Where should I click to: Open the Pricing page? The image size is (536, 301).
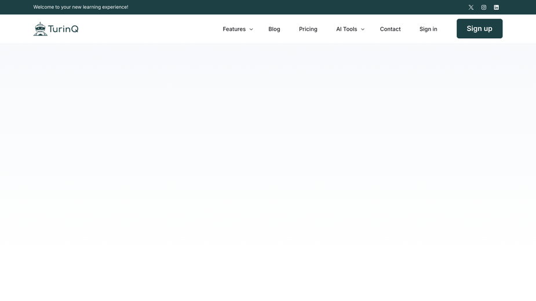[x=308, y=29]
